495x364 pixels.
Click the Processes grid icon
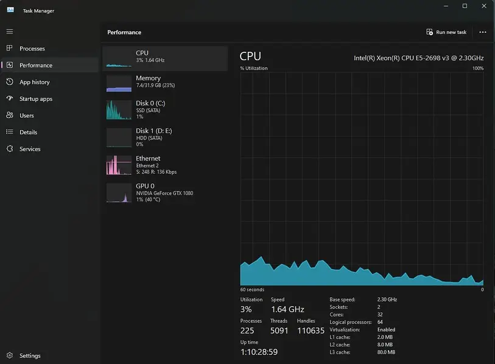(10, 48)
